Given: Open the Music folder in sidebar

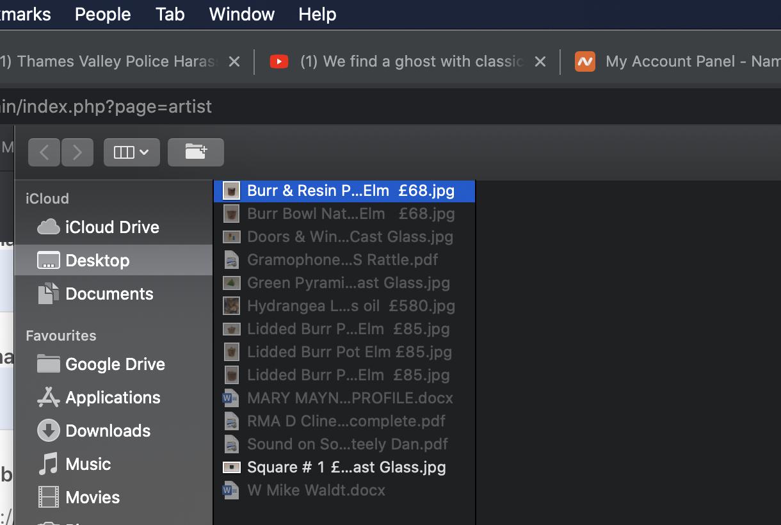Looking at the screenshot, I should click(88, 464).
